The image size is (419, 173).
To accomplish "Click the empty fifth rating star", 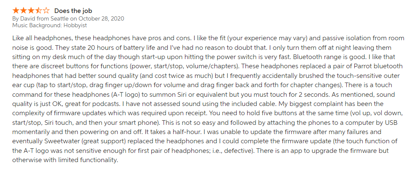I will [46, 10].
